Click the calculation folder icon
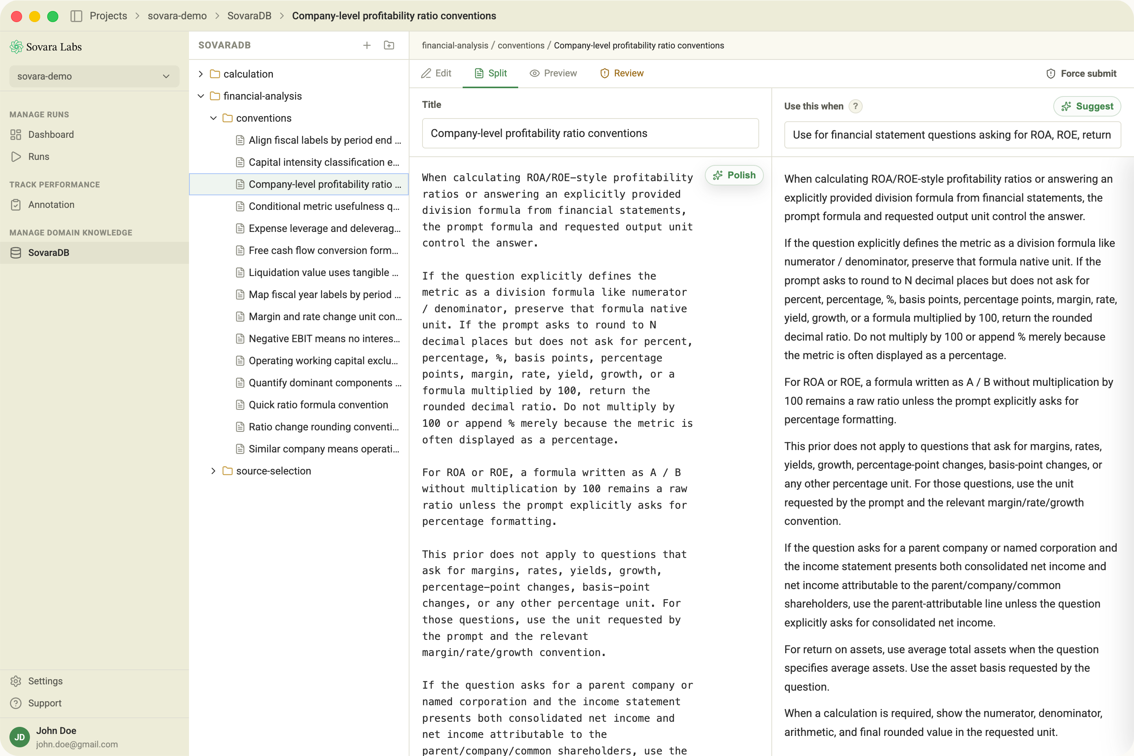 pyautogui.click(x=215, y=74)
